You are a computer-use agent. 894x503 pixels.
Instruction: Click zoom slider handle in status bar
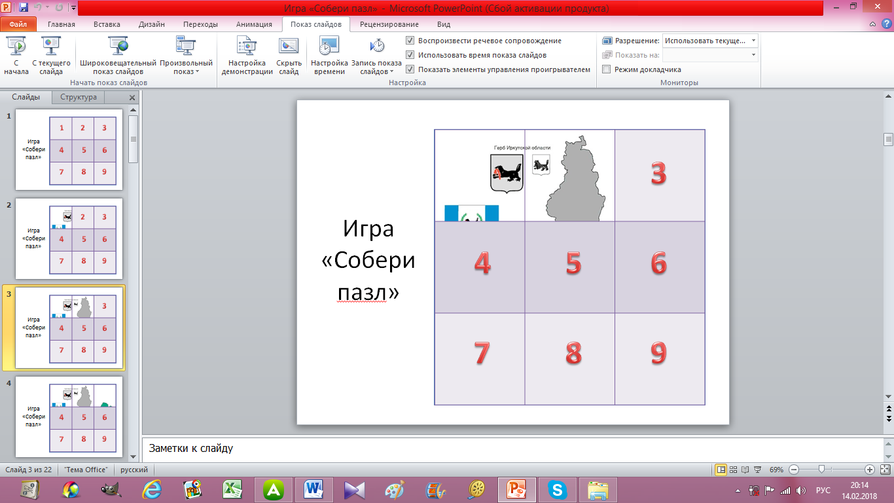pyautogui.click(x=821, y=470)
